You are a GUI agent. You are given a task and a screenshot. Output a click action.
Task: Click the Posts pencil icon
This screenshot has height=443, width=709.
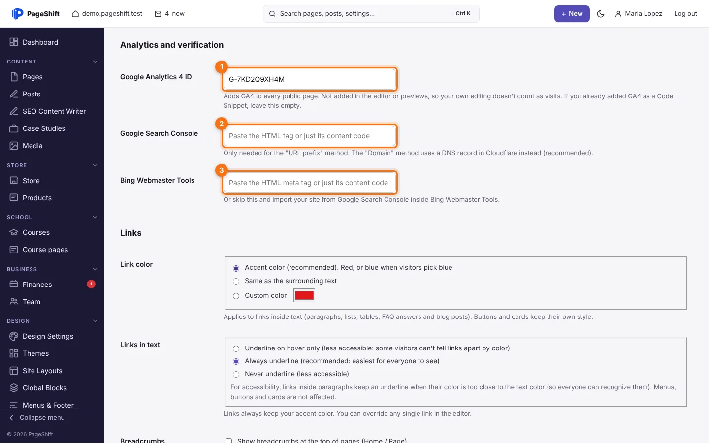[14, 94]
